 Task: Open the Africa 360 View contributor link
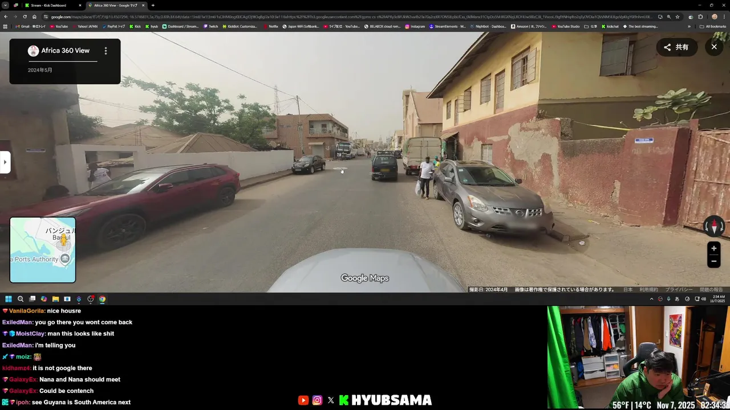(65, 51)
